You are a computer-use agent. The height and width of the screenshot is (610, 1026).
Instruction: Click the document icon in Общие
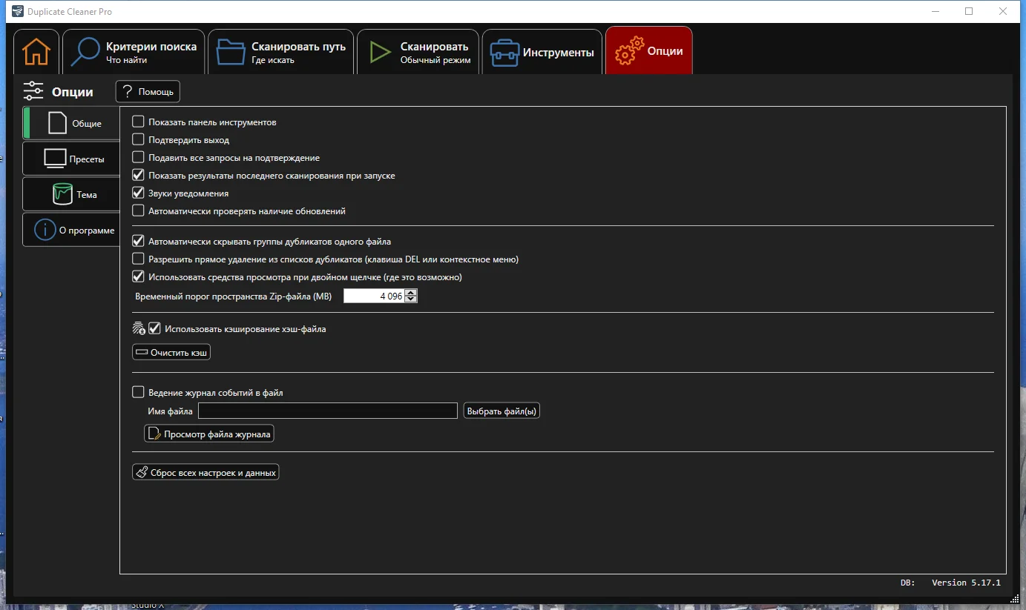tap(57, 123)
